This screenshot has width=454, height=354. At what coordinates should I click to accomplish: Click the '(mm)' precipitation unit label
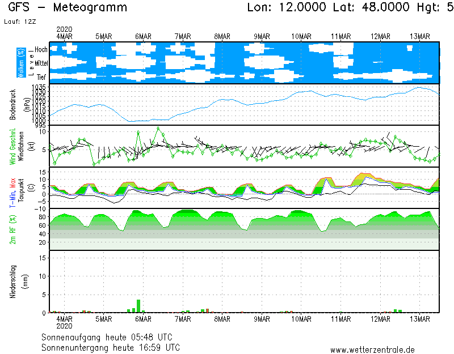coord(26,282)
